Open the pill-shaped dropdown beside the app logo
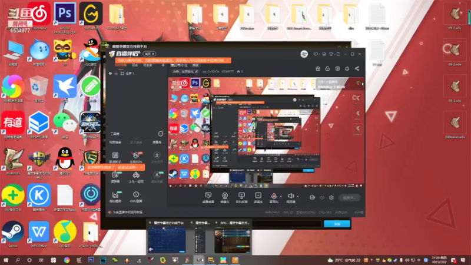 coord(149,54)
